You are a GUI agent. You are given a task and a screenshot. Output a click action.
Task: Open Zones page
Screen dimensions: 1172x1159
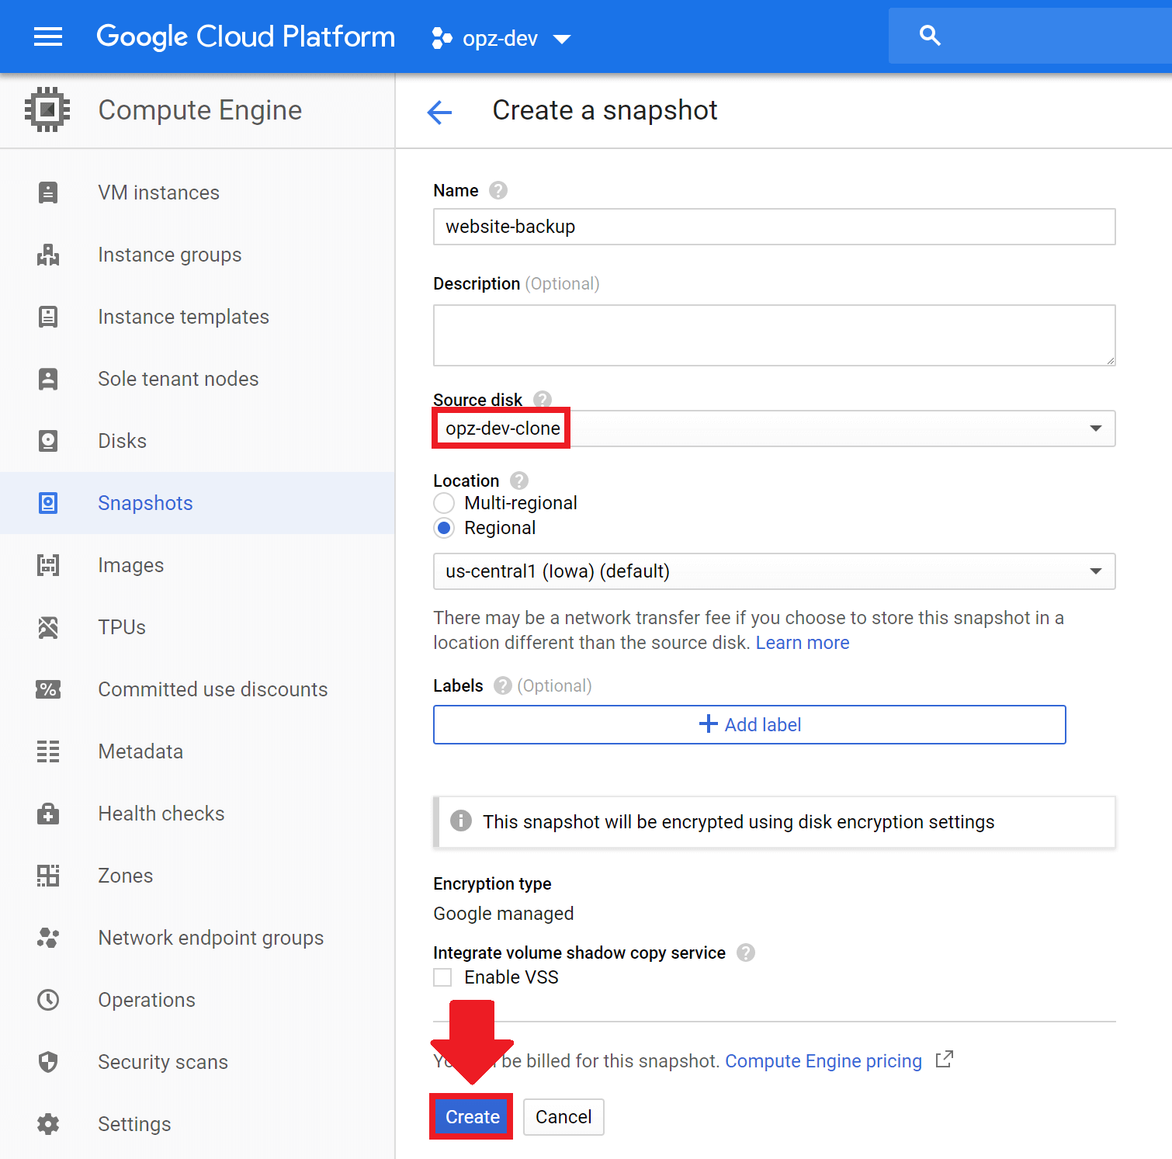(x=197, y=876)
